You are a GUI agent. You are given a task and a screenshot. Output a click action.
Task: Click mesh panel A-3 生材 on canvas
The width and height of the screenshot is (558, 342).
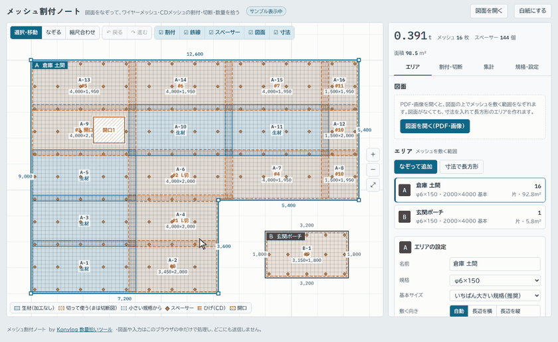click(x=84, y=221)
